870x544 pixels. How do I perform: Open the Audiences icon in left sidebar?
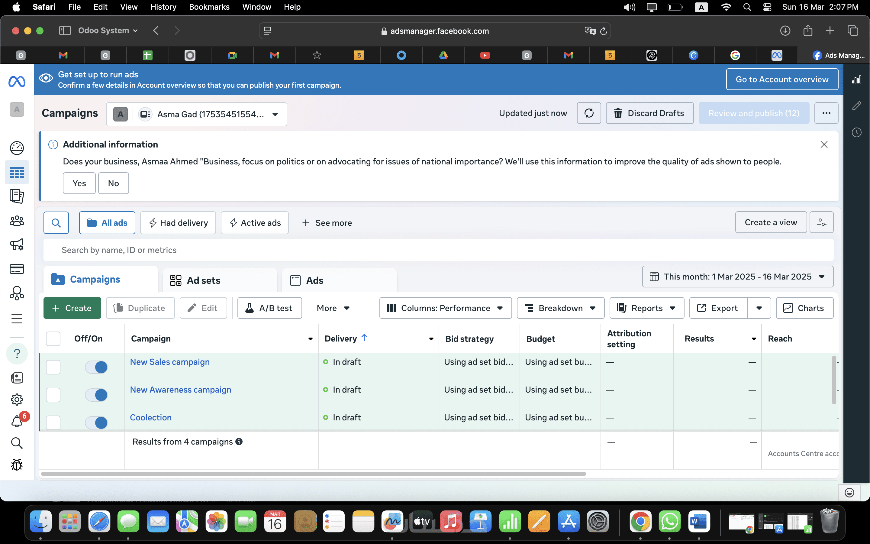pyautogui.click(x=17, y=221)
